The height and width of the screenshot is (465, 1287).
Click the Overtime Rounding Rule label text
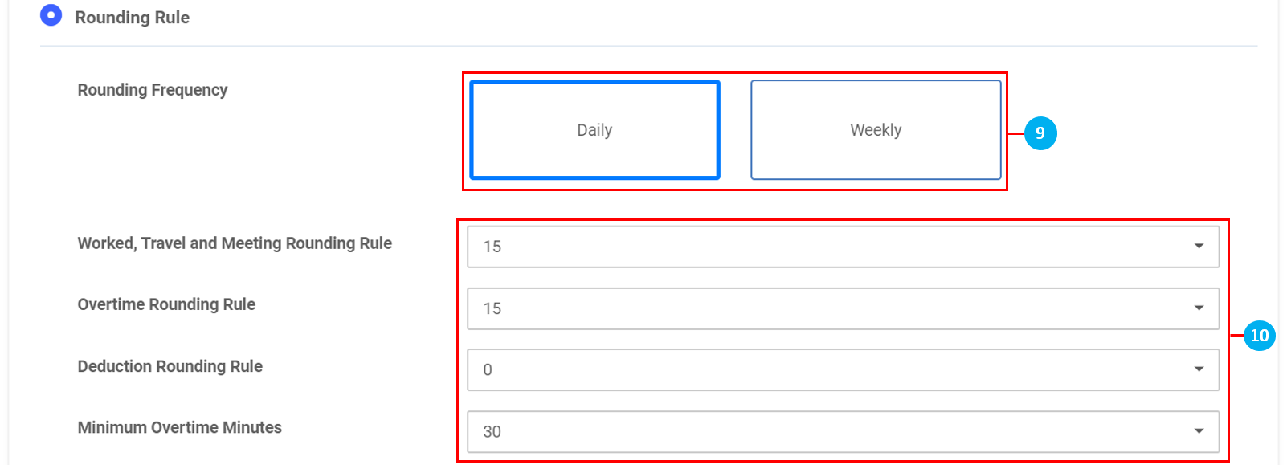click(x=166, y=304)
